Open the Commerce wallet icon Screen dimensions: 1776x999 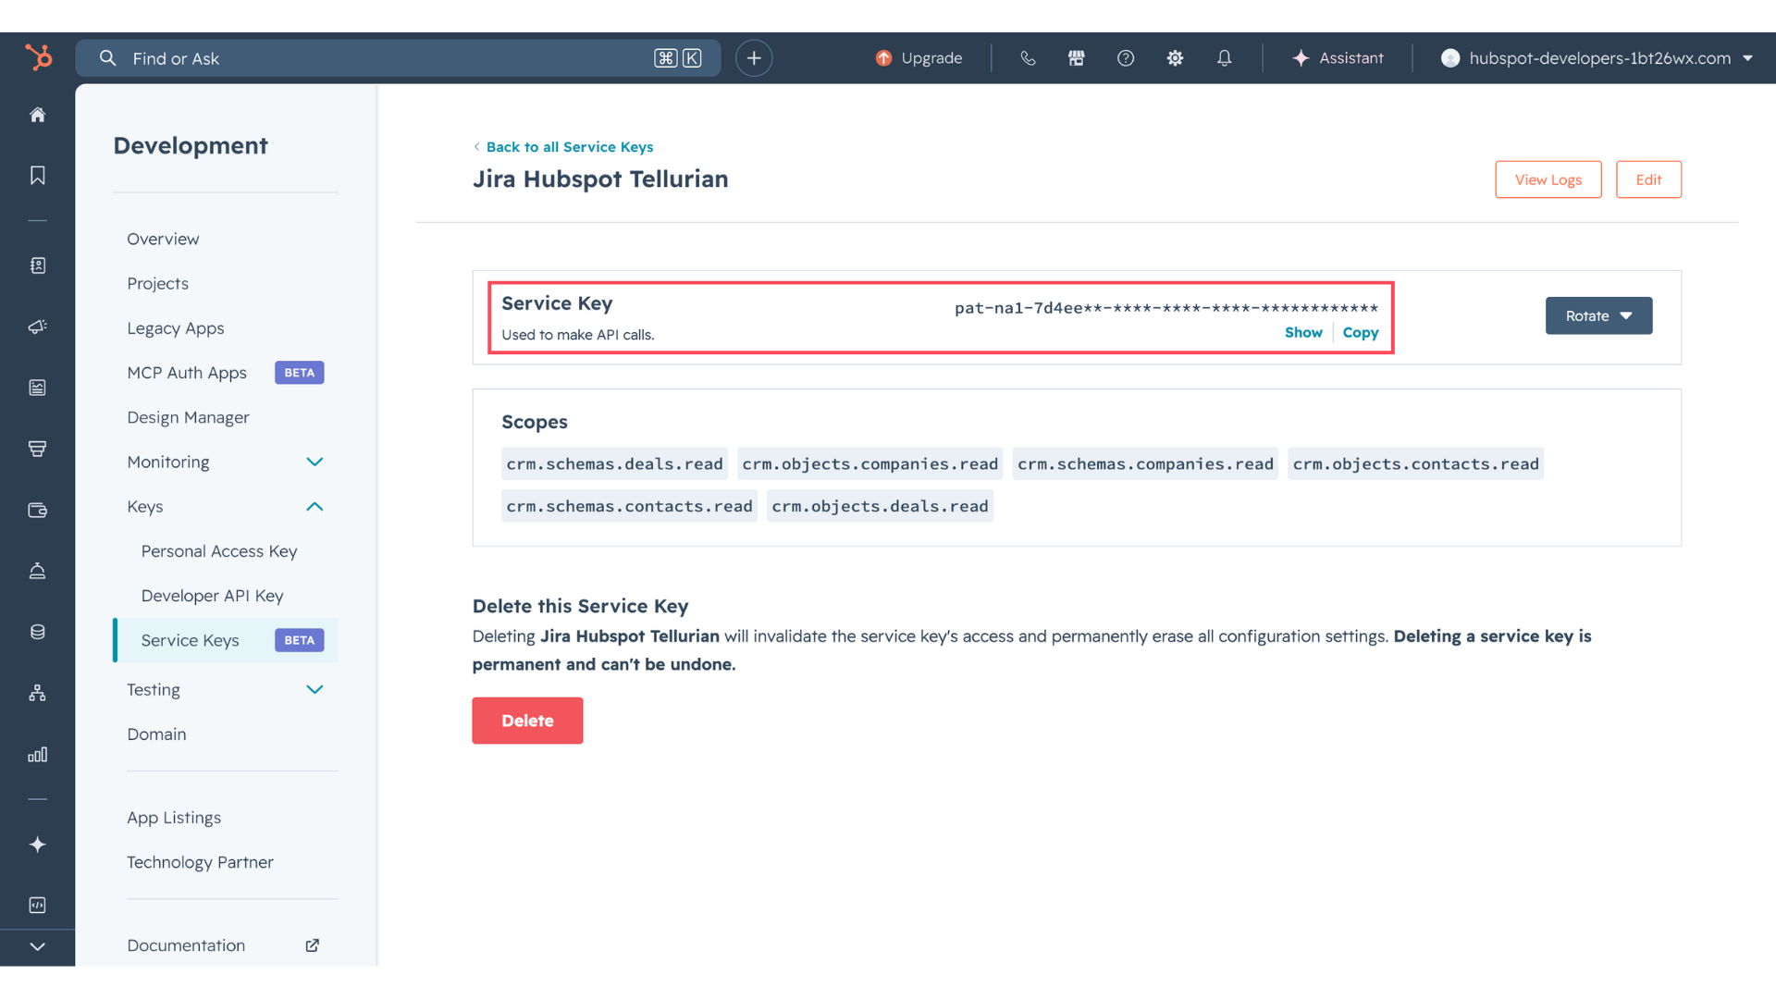pos(37,510)
